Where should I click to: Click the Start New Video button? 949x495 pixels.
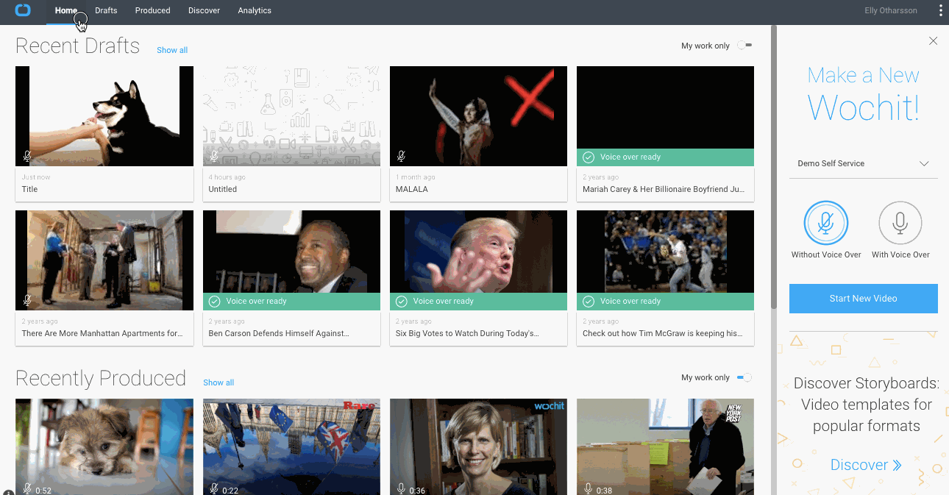pos(864,299)
